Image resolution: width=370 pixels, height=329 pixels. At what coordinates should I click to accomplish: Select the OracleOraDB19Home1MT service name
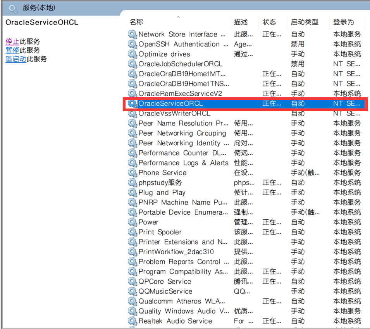tap(182, 74)
